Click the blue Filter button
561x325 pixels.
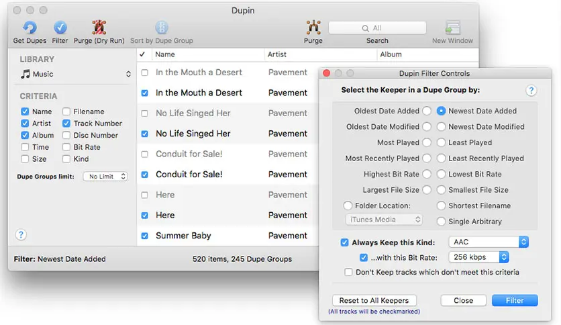click(515, 300)
